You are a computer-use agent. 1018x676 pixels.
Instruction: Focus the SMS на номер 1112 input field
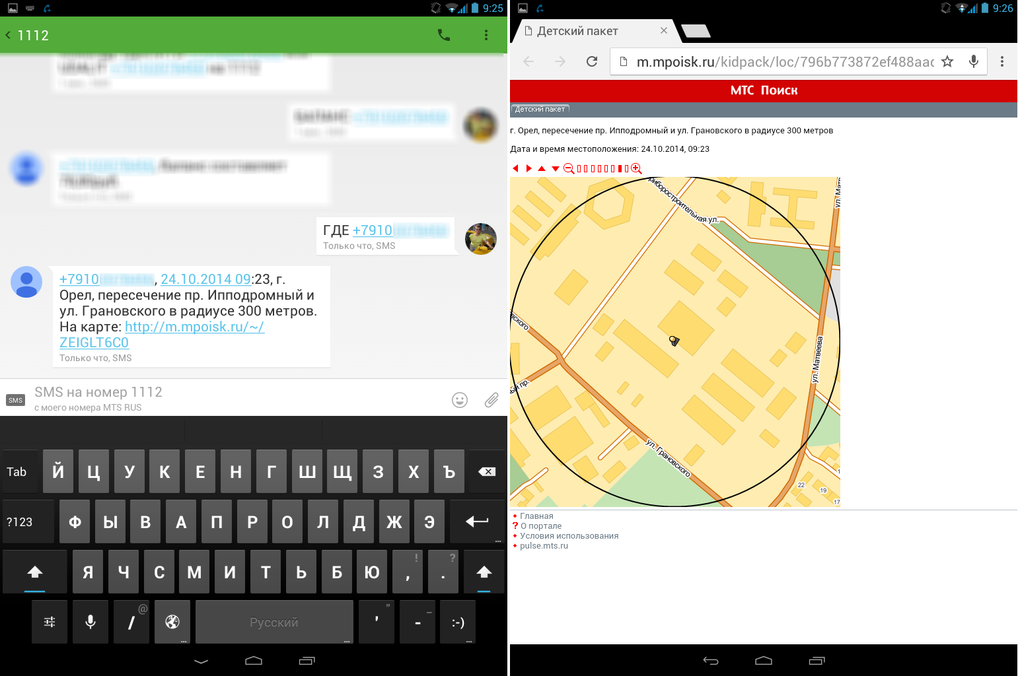238,398
